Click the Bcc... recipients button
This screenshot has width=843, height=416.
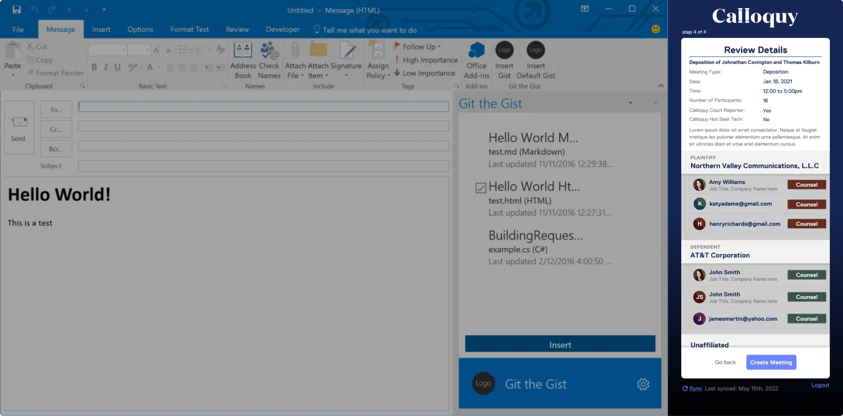tap(56, 149)
